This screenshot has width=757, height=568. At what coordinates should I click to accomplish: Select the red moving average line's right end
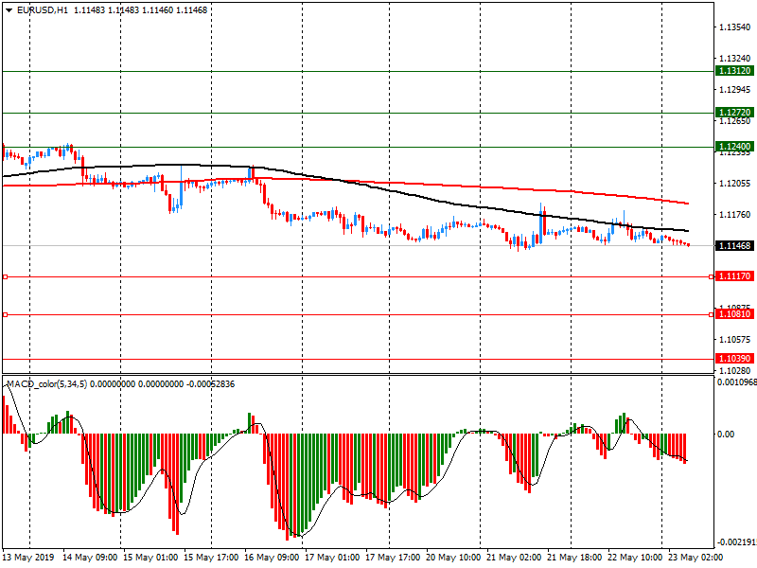click(x=686, y=203)
